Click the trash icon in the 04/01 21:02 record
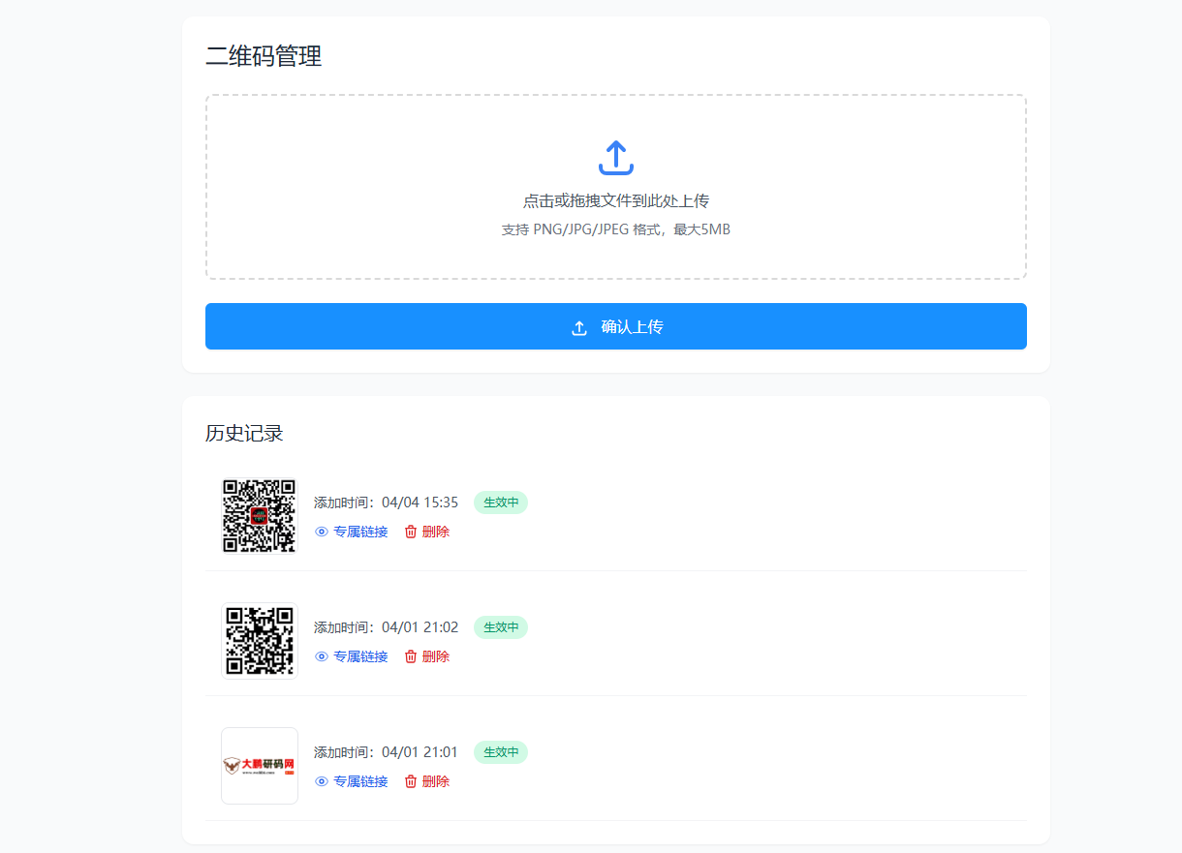Image resolution: width=1182 pixels, height=853 pixels. click(410, 656)
